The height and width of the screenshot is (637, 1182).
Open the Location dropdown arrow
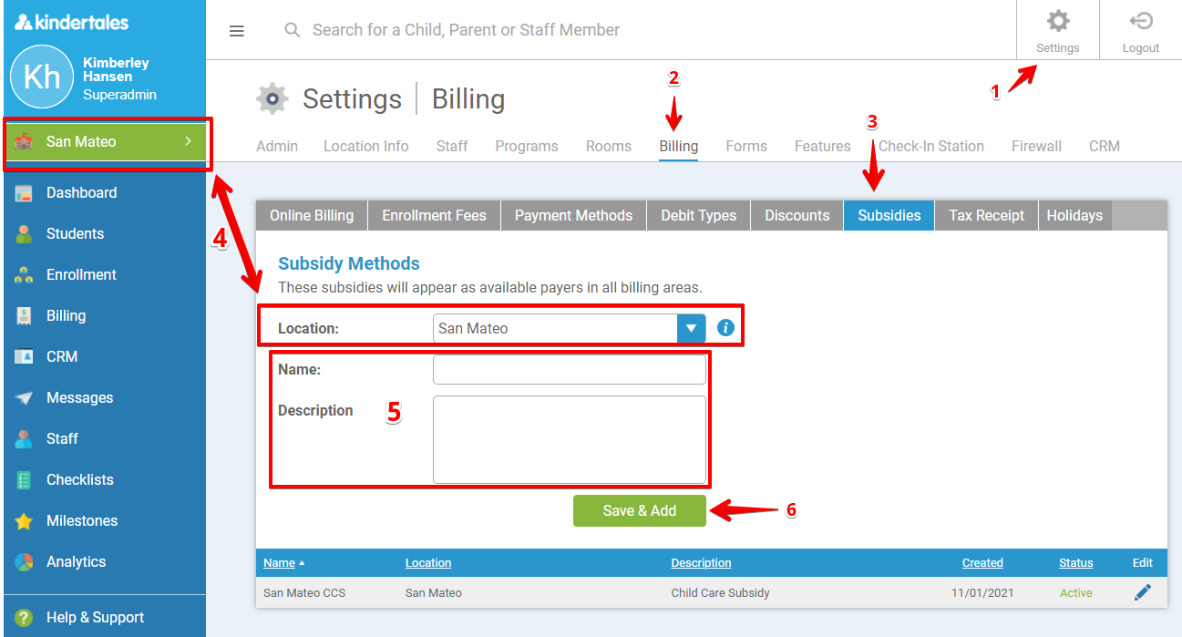pos(692,328)
